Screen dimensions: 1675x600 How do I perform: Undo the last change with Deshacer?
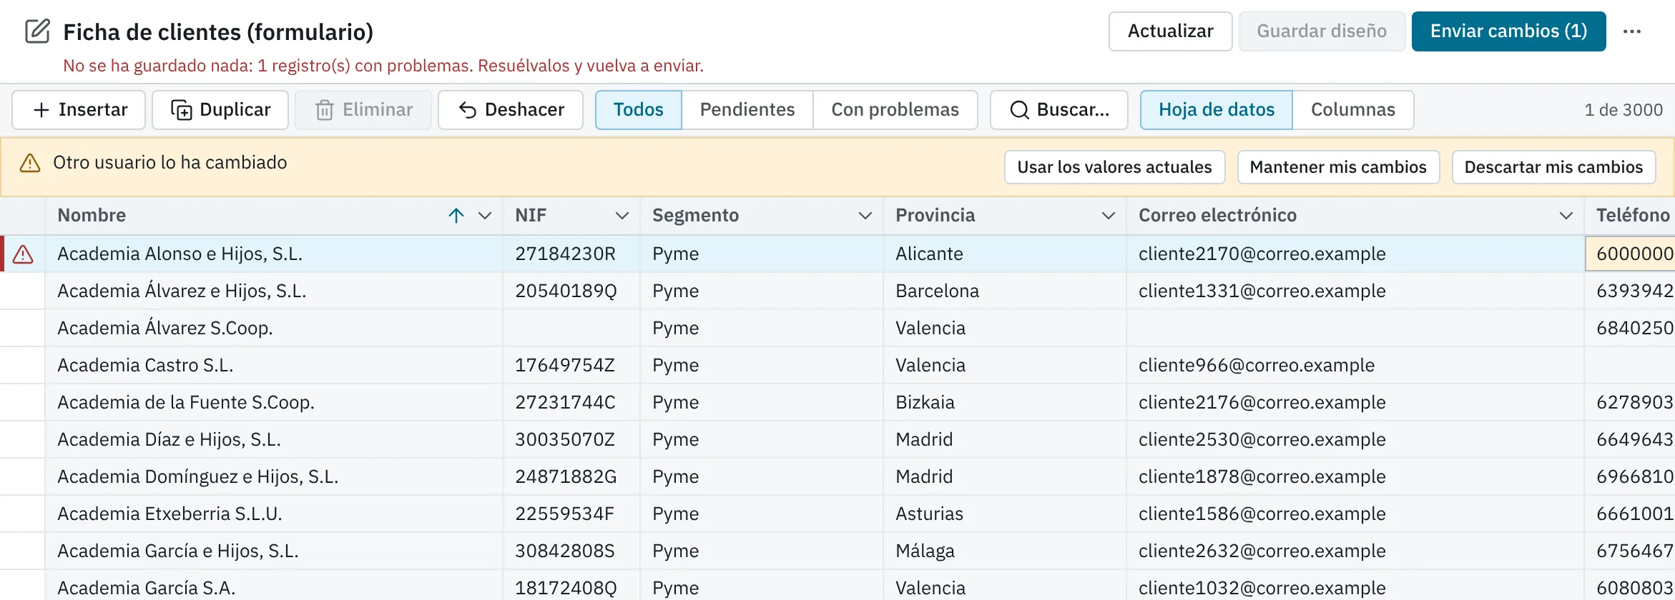(511, 110)
